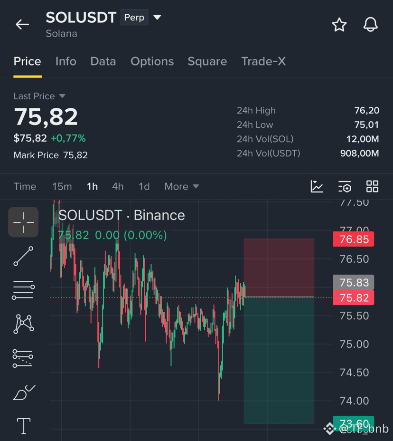Select the trend line drawing tool
Screen dimensions: 393x441
tap(23, 256)
